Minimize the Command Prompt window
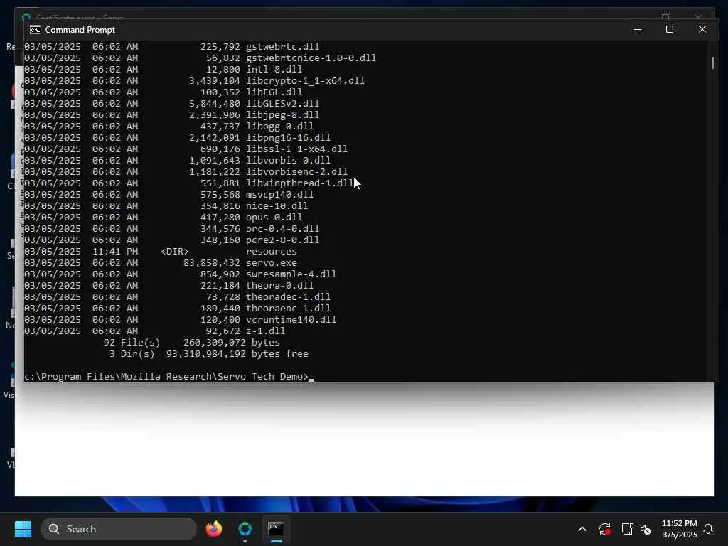This screenshot has height=546, width=728. (638, 30)
